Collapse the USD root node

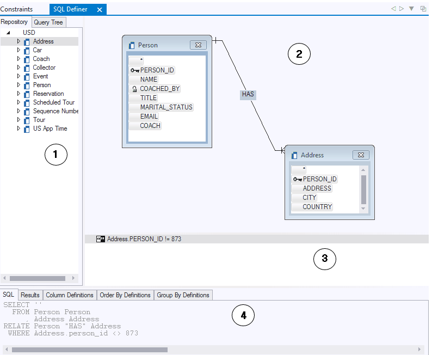8,33
